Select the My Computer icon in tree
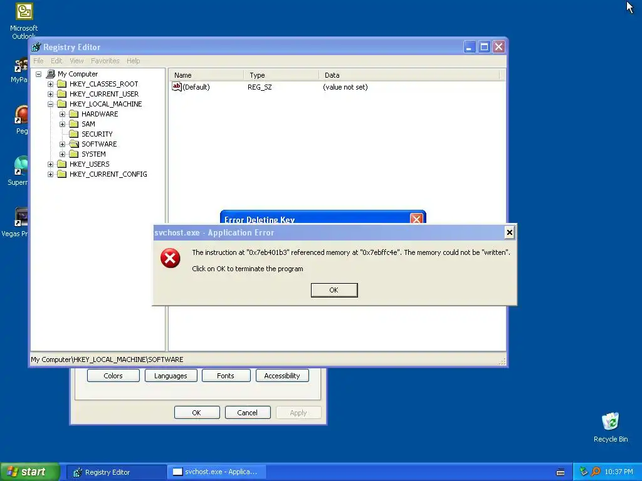The height and width of the screenshot is (481, 642). coord(50,74)
